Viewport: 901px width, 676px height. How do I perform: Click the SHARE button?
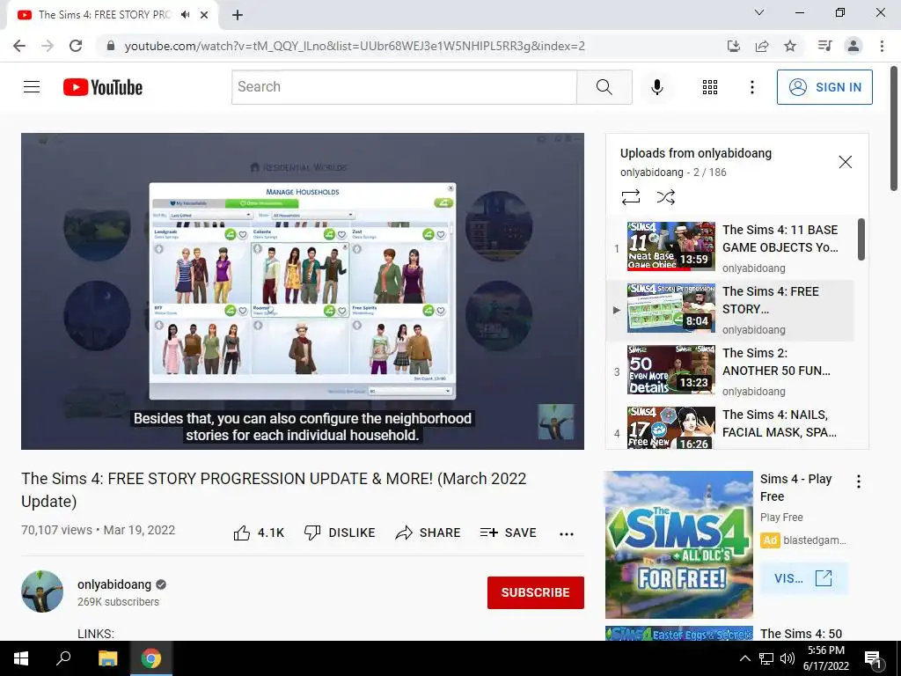pyautogui.click(x=429, y=533)
